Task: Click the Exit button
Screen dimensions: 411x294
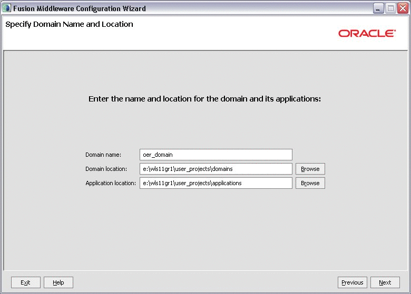Action: (26, 282)
